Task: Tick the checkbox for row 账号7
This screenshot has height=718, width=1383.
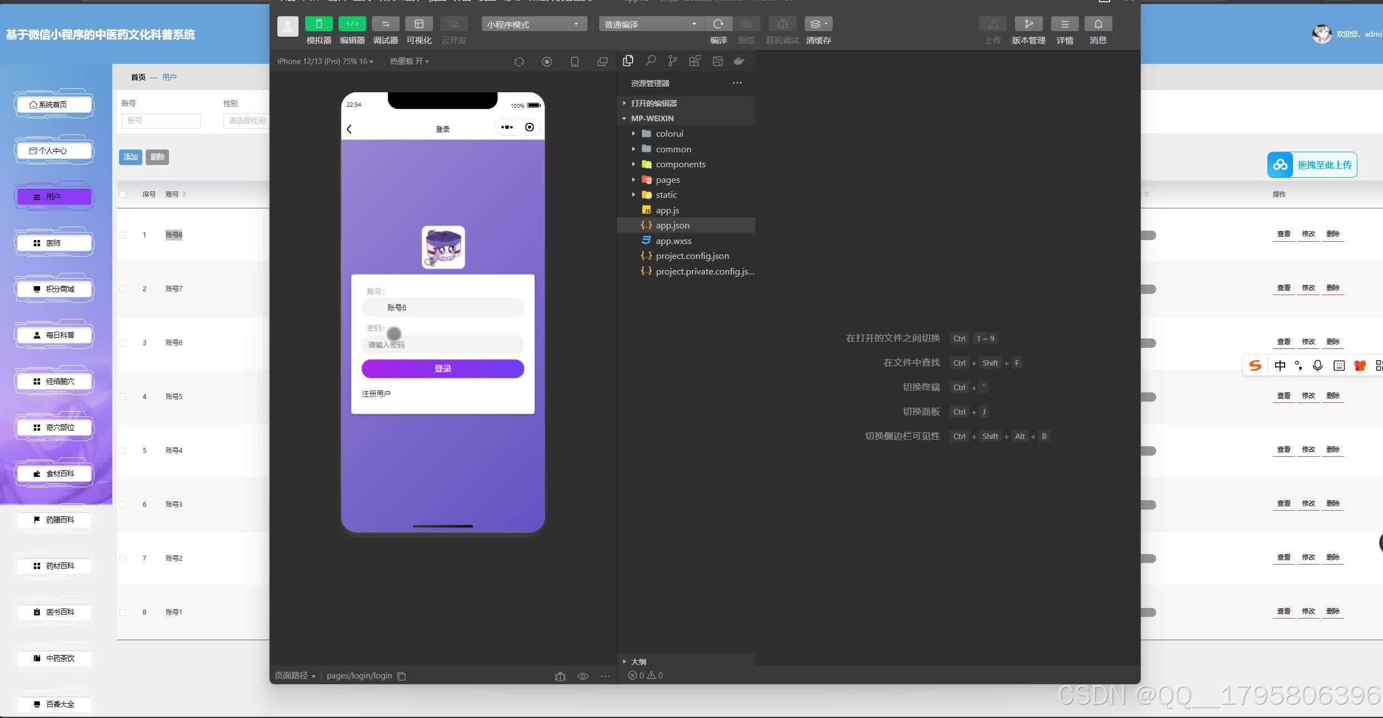Action: click(x=123, y=289)
